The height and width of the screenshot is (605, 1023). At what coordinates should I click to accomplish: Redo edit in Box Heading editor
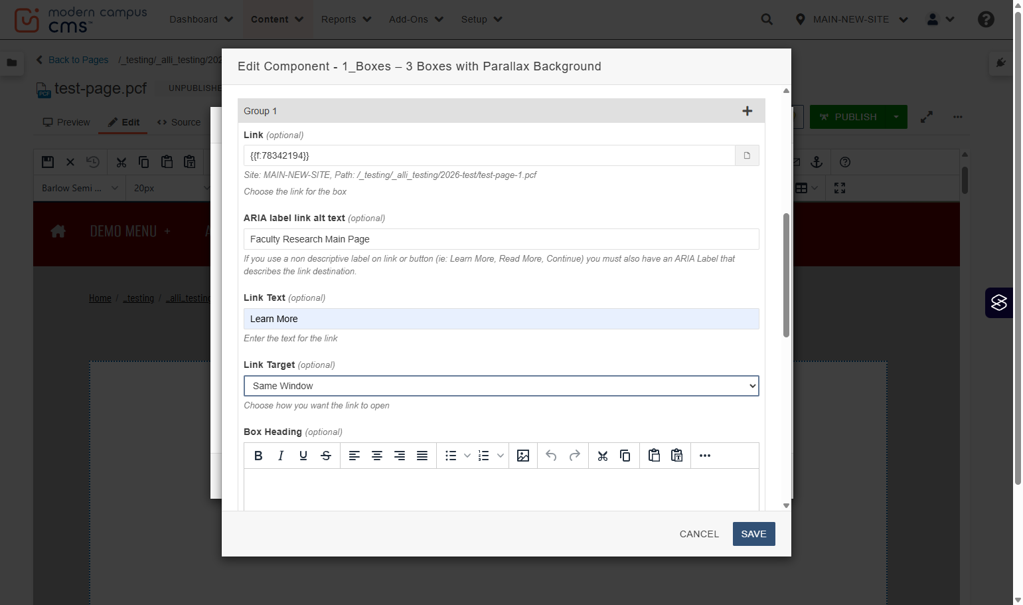coord(575,456)
